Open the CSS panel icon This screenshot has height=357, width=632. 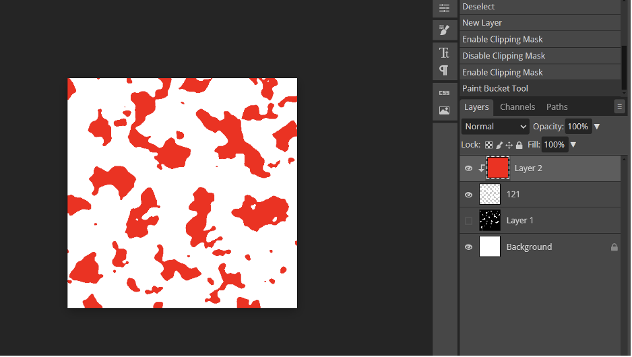[x=444, y=93]
